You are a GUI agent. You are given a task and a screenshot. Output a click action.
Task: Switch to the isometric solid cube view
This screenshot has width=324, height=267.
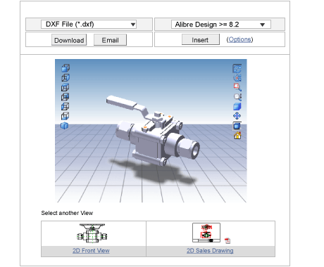pos(64,126)
